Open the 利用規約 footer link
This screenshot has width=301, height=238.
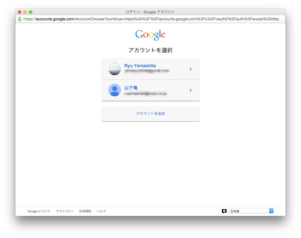[85, 211]
